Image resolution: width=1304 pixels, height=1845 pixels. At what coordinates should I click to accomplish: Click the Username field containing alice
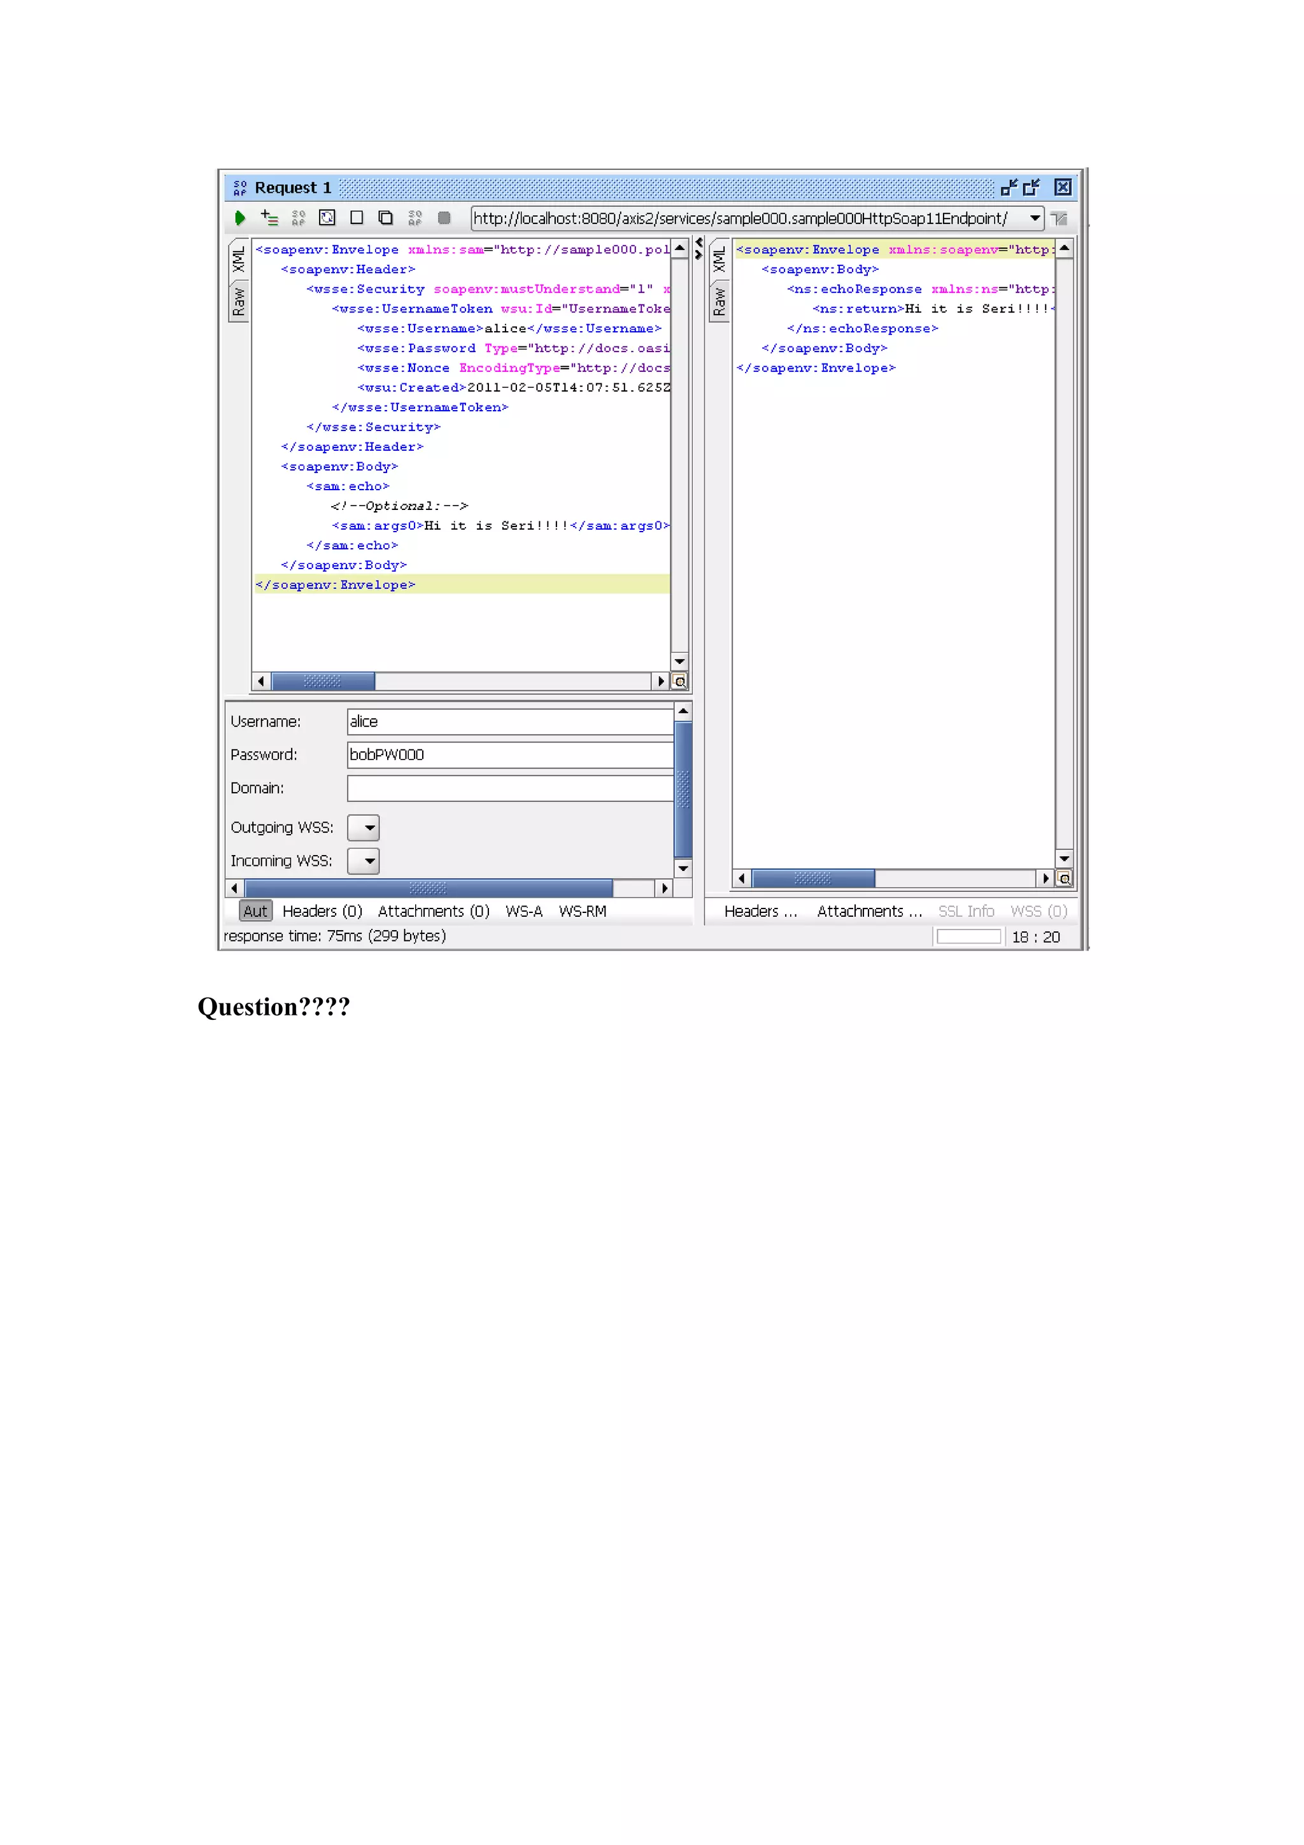(510, 721)
